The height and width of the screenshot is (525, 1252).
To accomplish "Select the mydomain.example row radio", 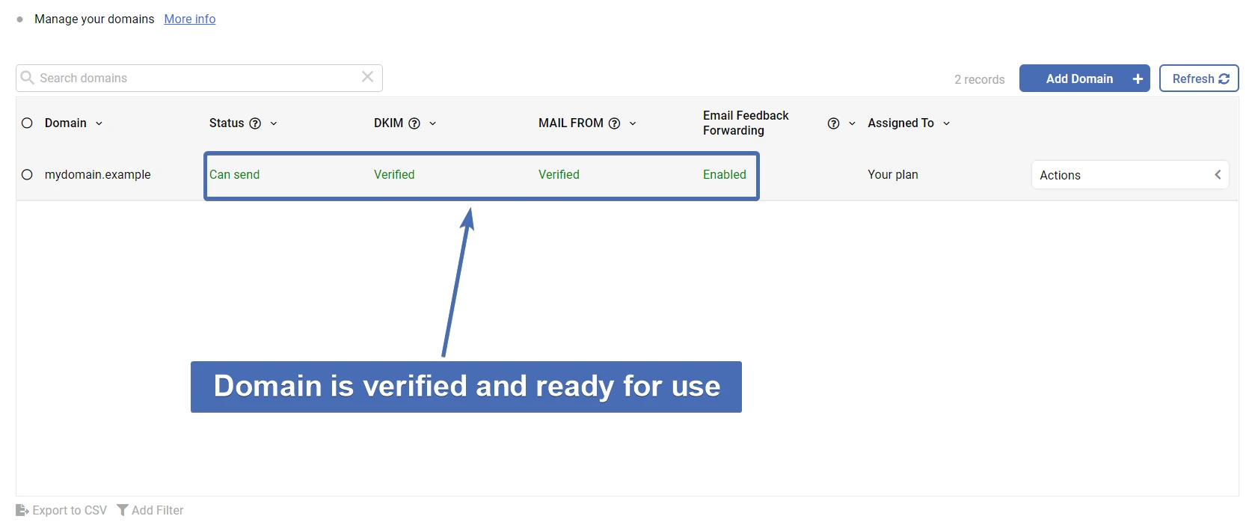I will [27, 174].
